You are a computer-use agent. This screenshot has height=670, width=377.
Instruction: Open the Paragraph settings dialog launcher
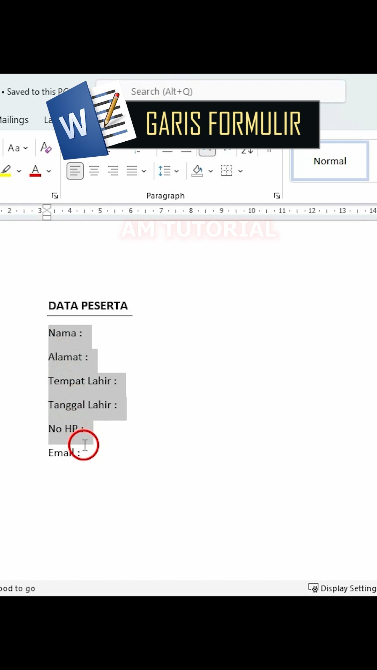(277, 196)
